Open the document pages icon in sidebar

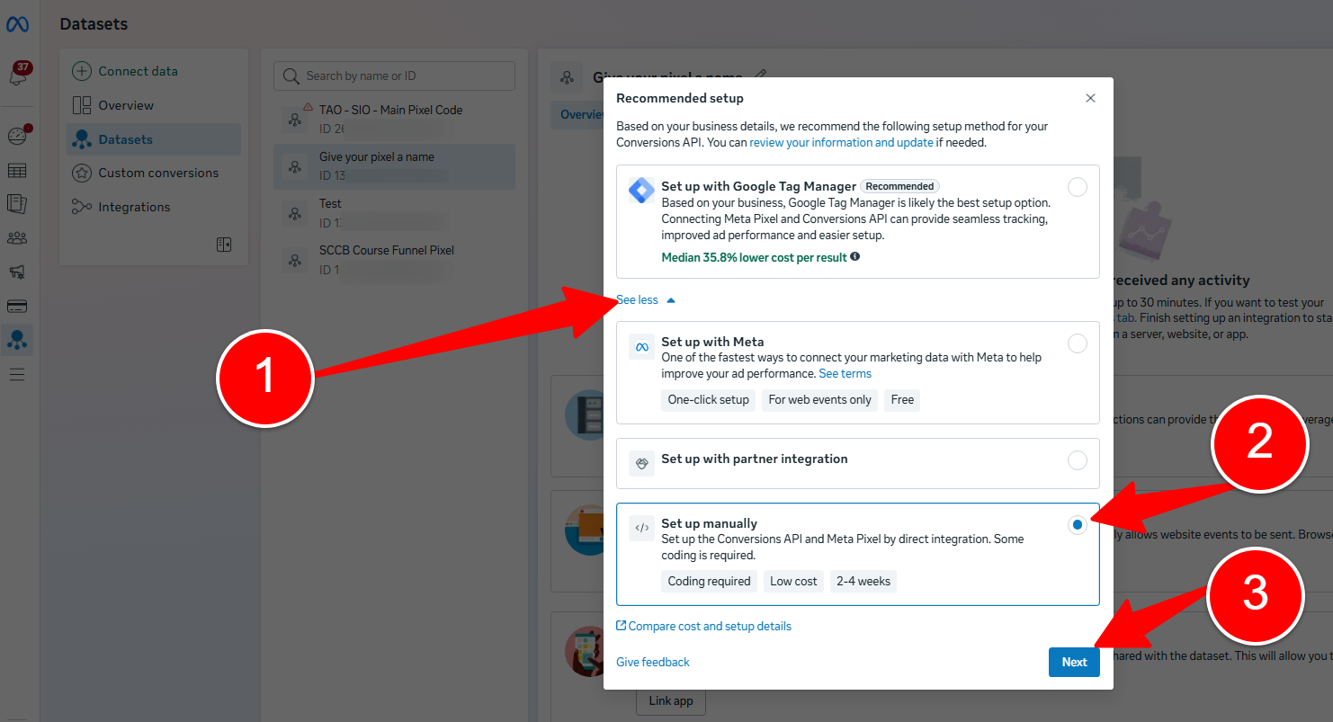(17, 204)
